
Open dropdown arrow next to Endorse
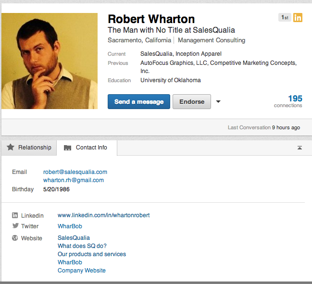pyautogui.click(x=218, y=102)
